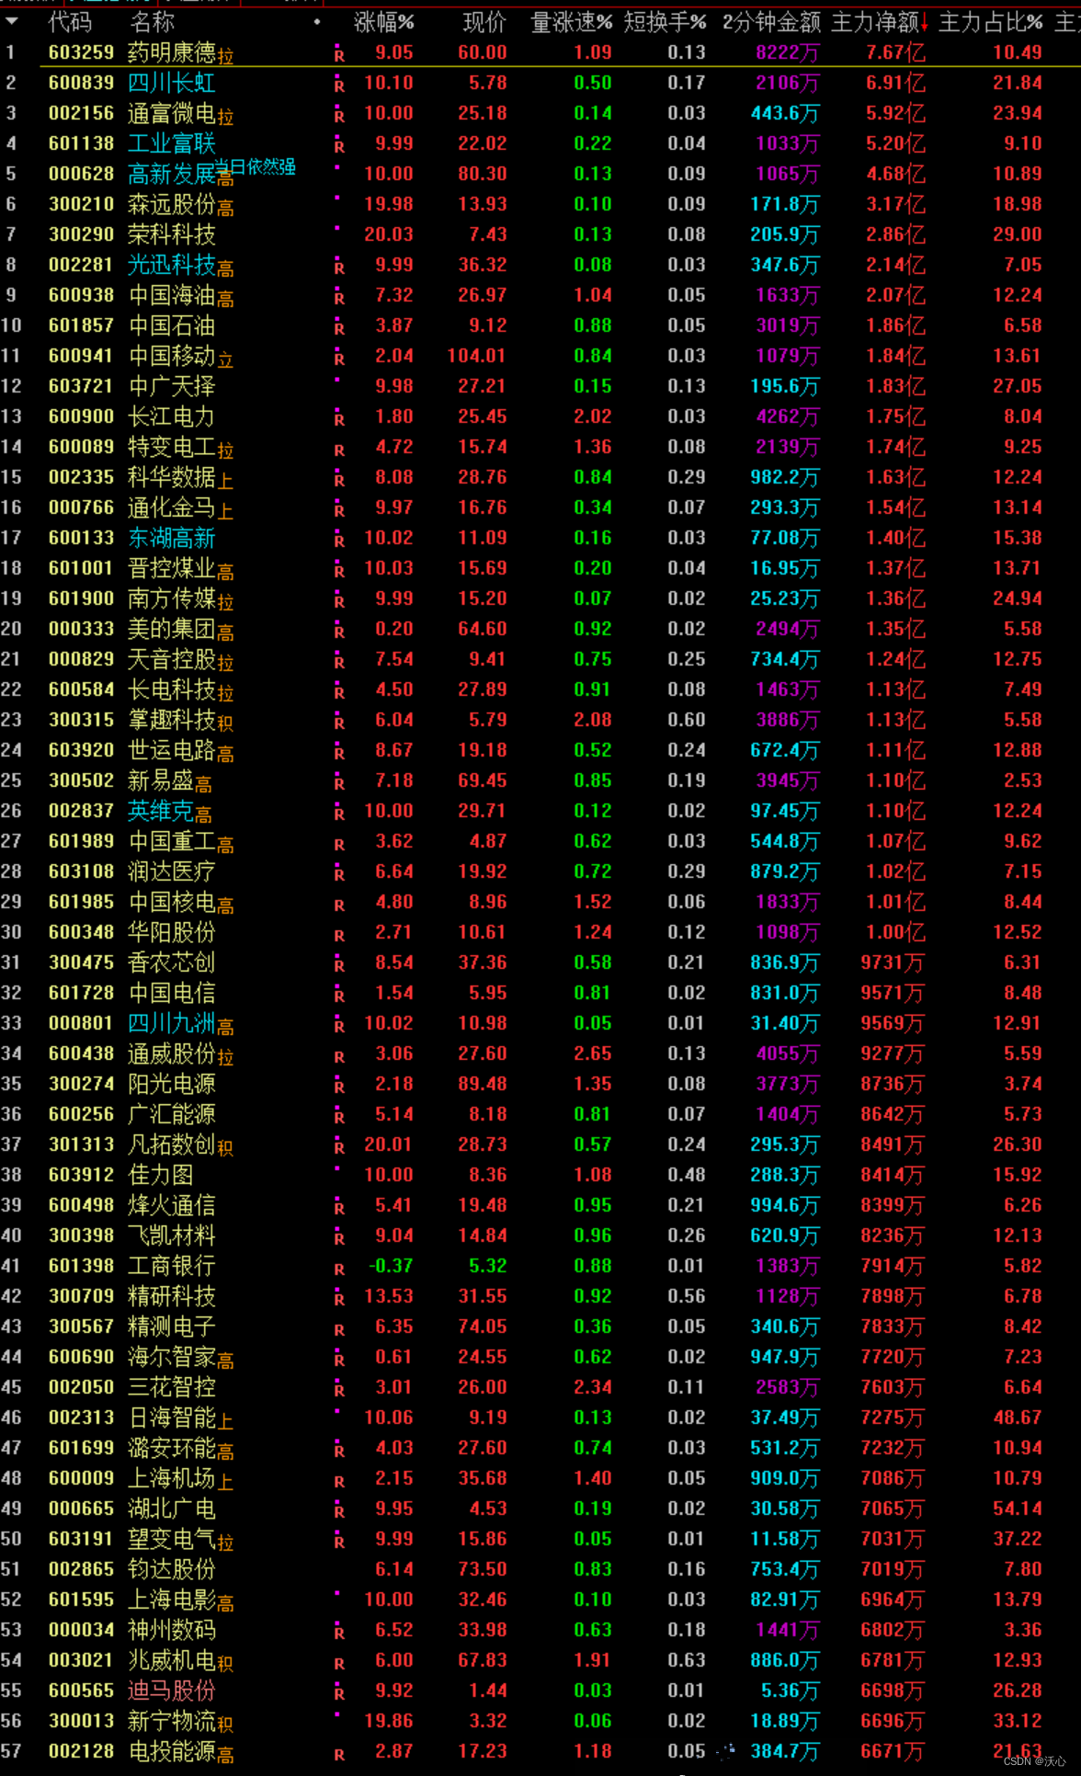The width and height of the screenshot is (1081, 1776).
Task: Select stock code 300315
Action: 82,720
